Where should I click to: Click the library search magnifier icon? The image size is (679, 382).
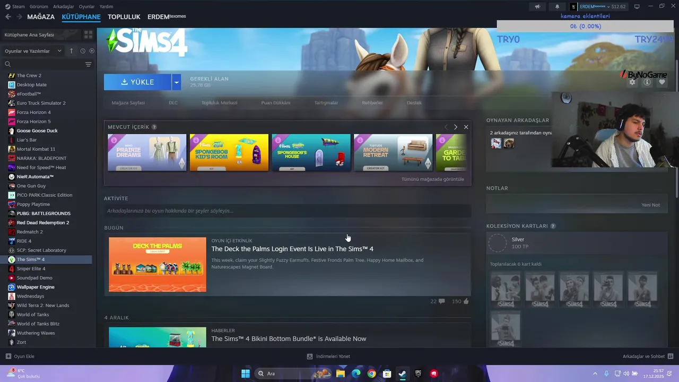point(7,64)
